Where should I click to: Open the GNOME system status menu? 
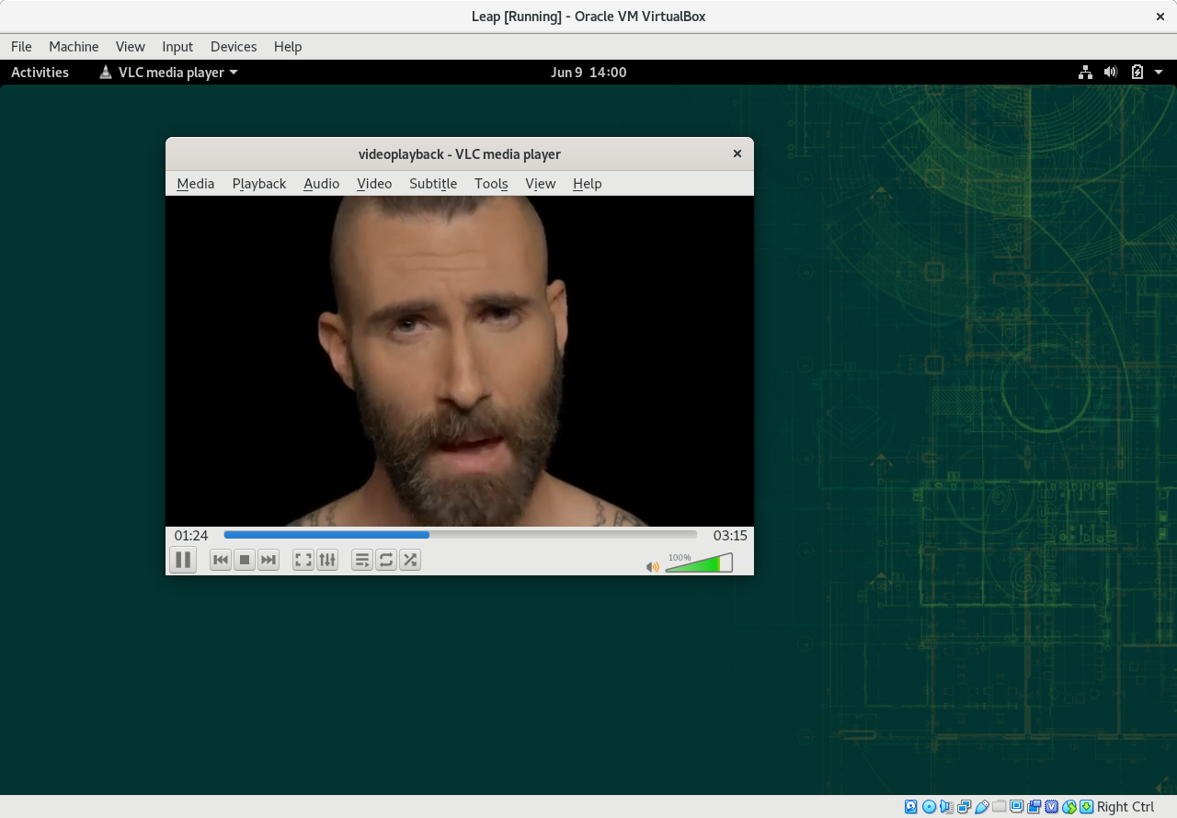pyautogui.click(x=1120, y=73)
